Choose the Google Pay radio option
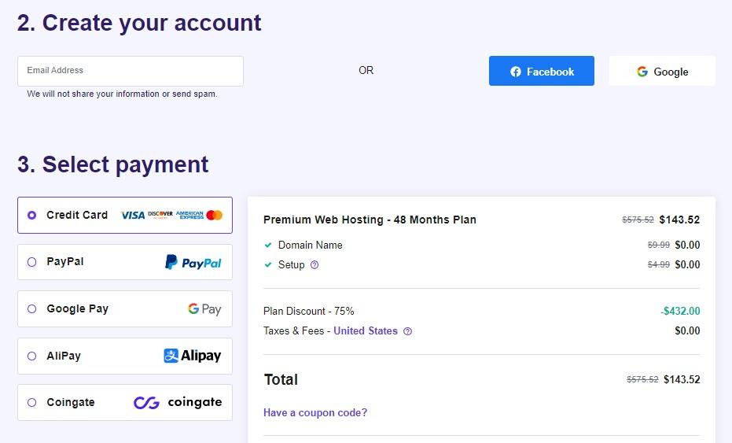The image size is (732, 443). coord(31,309)
